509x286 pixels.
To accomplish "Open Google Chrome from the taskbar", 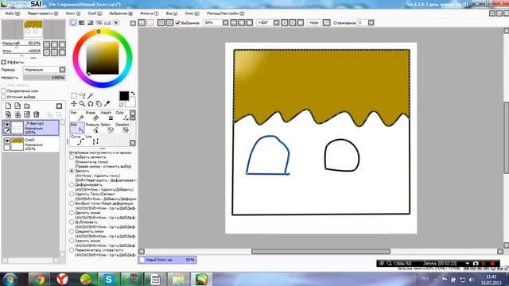I will tap(39, 279).
